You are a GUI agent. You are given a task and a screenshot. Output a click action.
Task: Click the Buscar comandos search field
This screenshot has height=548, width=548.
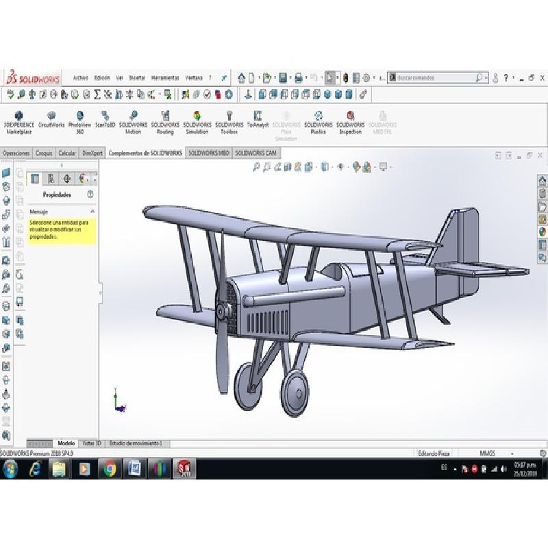click(x=436, y=78)
